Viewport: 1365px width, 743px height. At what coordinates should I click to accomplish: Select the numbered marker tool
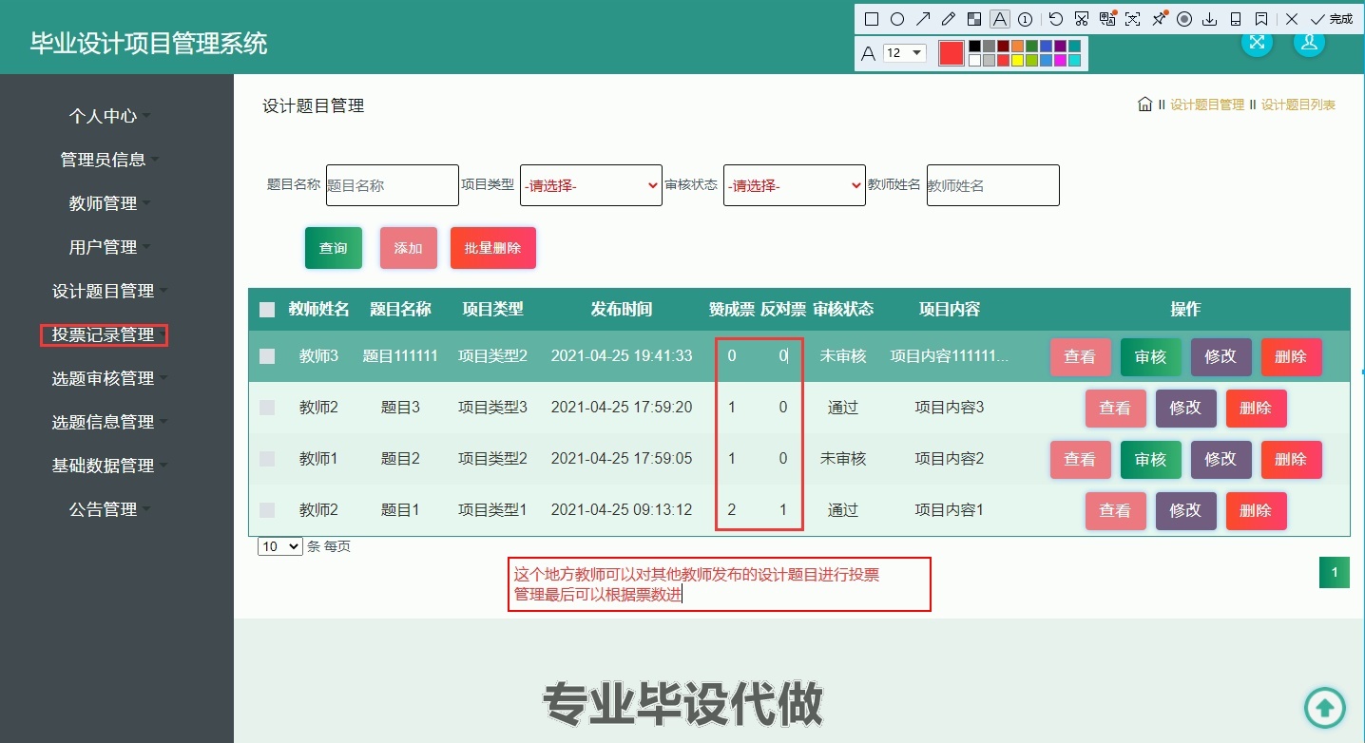point(1025,19)
